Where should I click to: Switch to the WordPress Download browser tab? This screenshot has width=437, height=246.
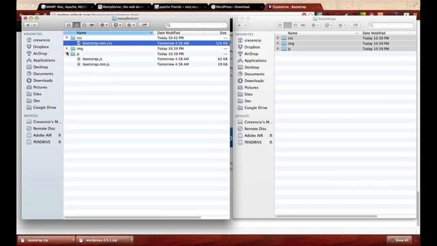click(236, 7)
